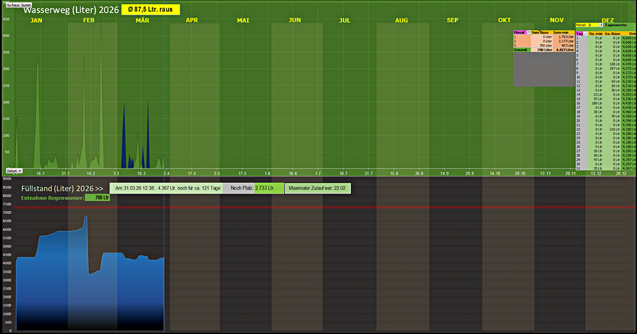
Task: Select the MÄR month label
Action: [x=143, y=20]
